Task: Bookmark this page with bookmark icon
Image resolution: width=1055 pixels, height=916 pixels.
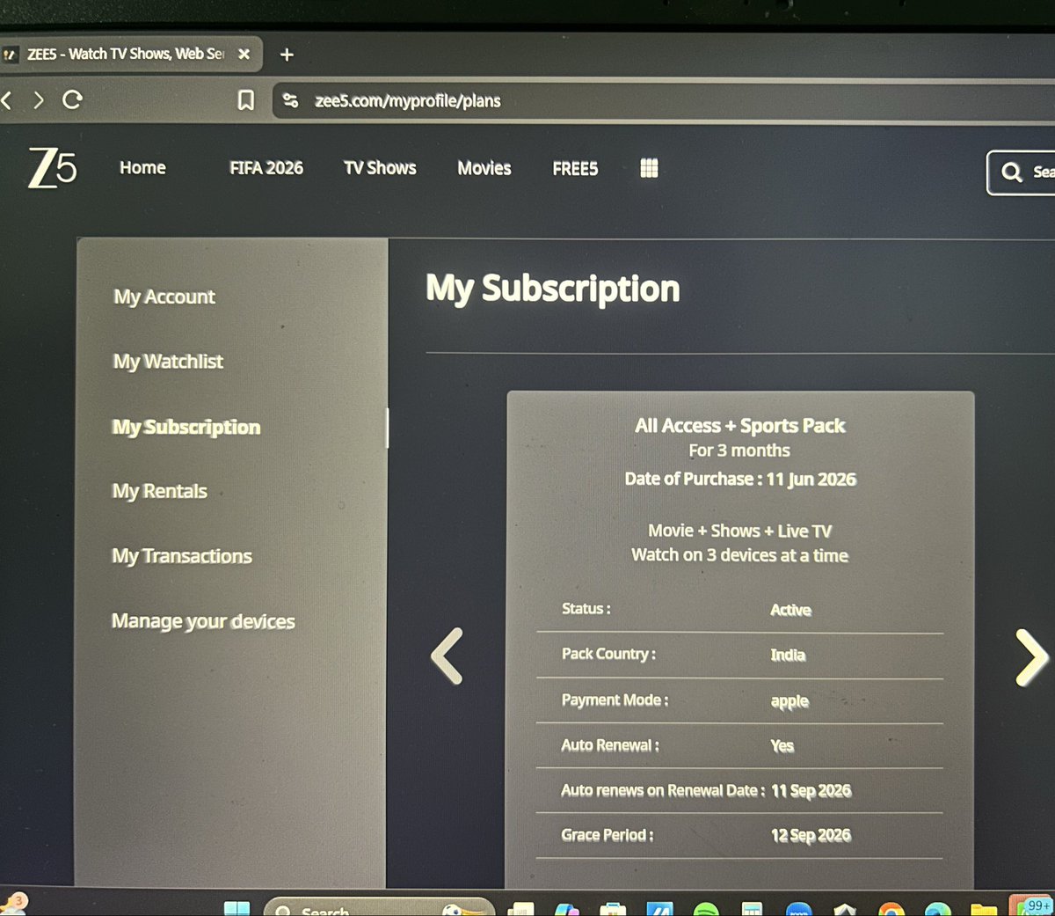Action: click(246, 100)
